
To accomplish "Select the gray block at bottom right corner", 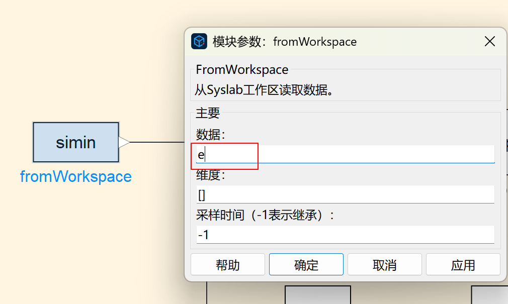I will (x=489, y=295).
